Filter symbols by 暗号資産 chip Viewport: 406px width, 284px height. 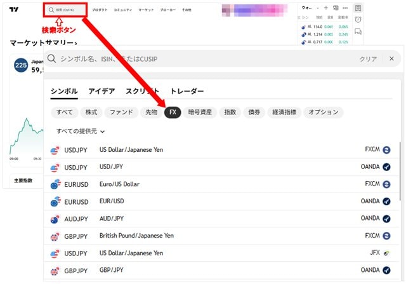(200, 112)
